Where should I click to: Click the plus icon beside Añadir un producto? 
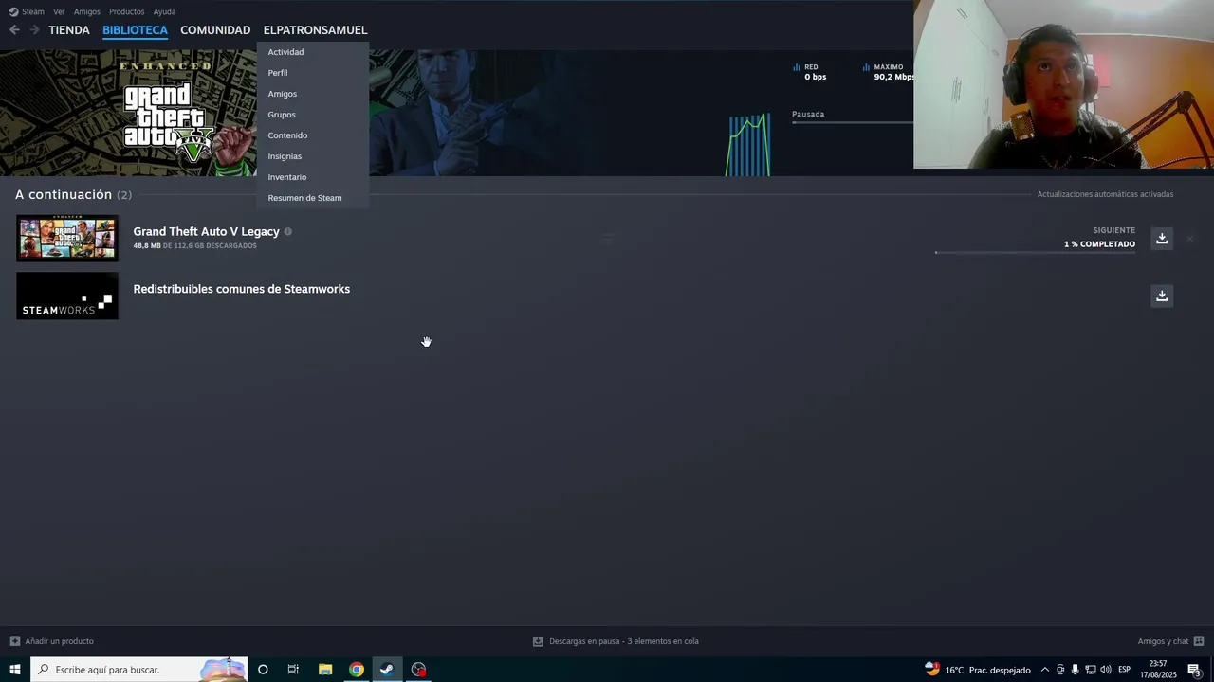pyautogui.click(x=14, y=641)
